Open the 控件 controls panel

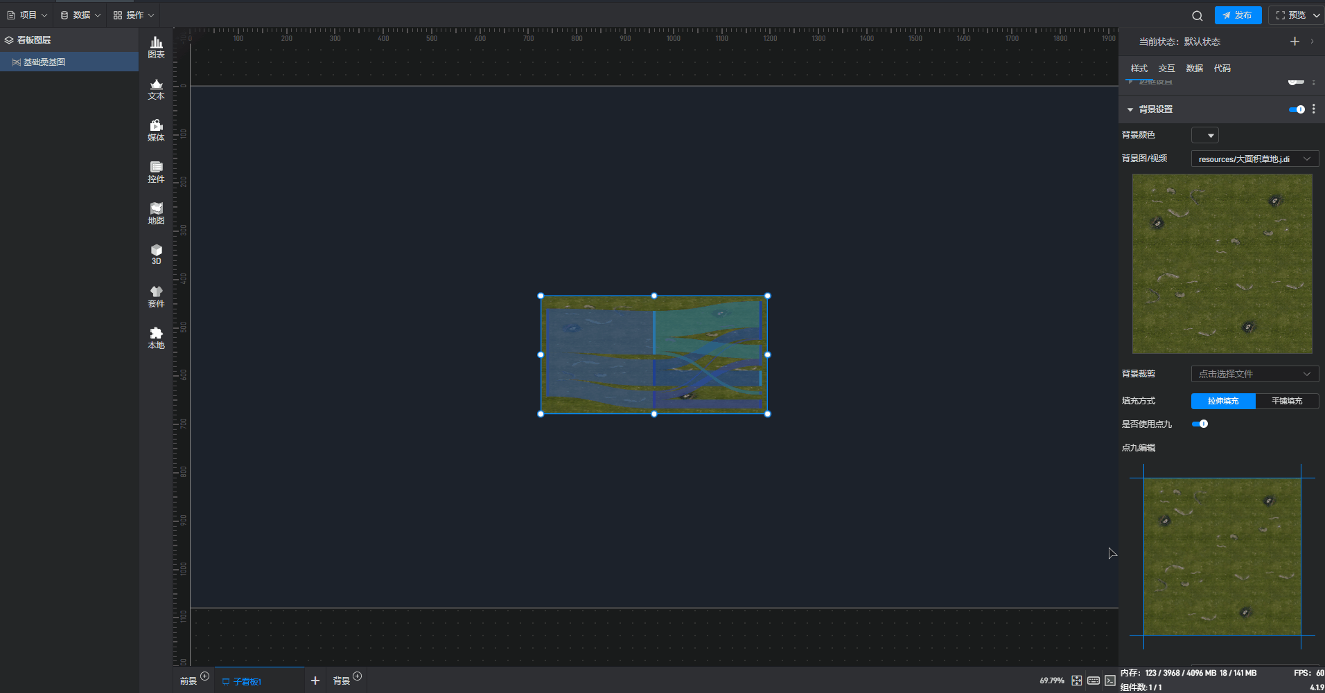click(156, 172)
